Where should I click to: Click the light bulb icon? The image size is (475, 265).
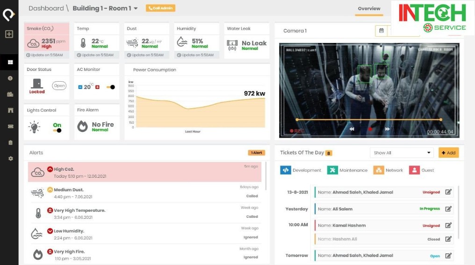(34, 127)
